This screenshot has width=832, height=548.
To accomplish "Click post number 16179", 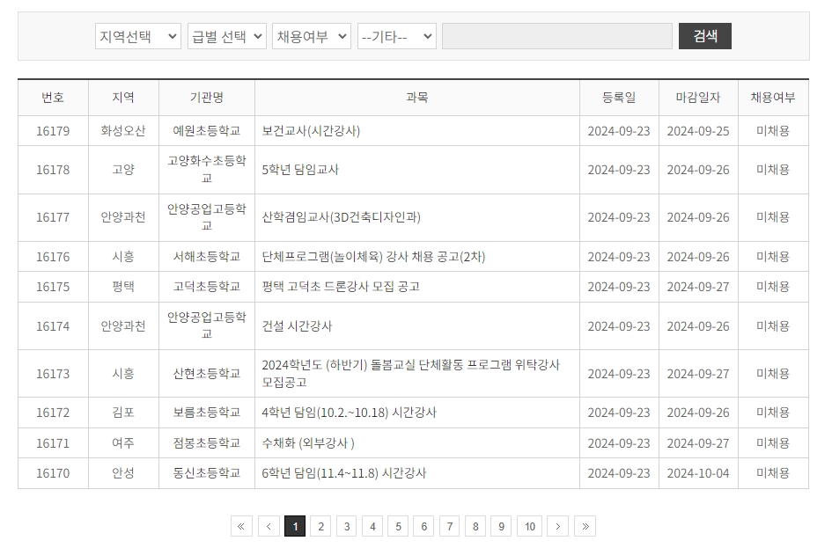I will click(x=53, y=131).
